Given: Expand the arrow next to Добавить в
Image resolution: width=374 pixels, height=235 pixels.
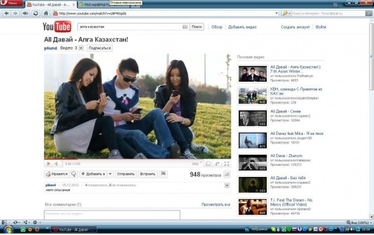Looking at the screenshot, I should 110,174.
